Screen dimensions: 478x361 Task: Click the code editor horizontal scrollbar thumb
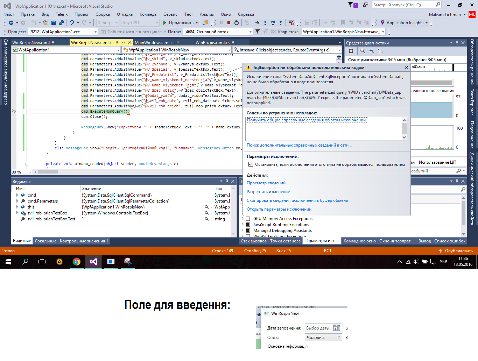point(48,172)
